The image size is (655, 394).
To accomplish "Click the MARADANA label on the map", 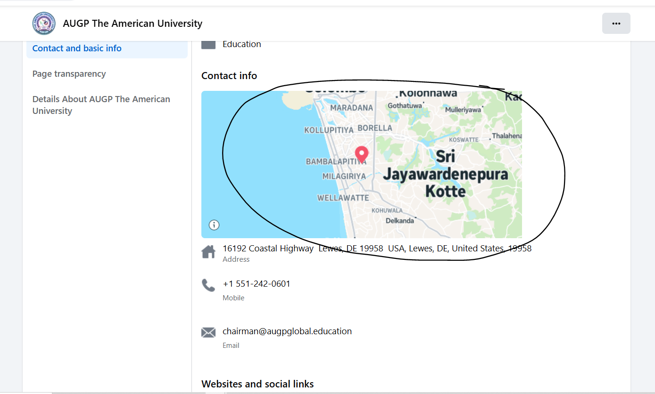I will point(352,108).
